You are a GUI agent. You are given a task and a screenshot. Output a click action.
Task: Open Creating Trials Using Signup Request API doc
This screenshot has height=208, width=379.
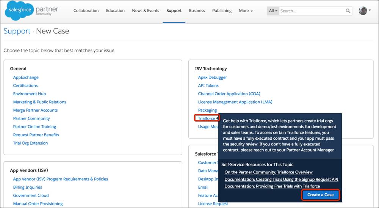pyautogui.click(x=281, y=180)
